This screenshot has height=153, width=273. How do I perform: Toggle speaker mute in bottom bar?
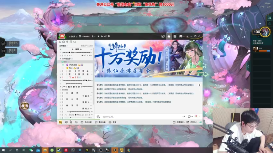[x=66, y=122]
